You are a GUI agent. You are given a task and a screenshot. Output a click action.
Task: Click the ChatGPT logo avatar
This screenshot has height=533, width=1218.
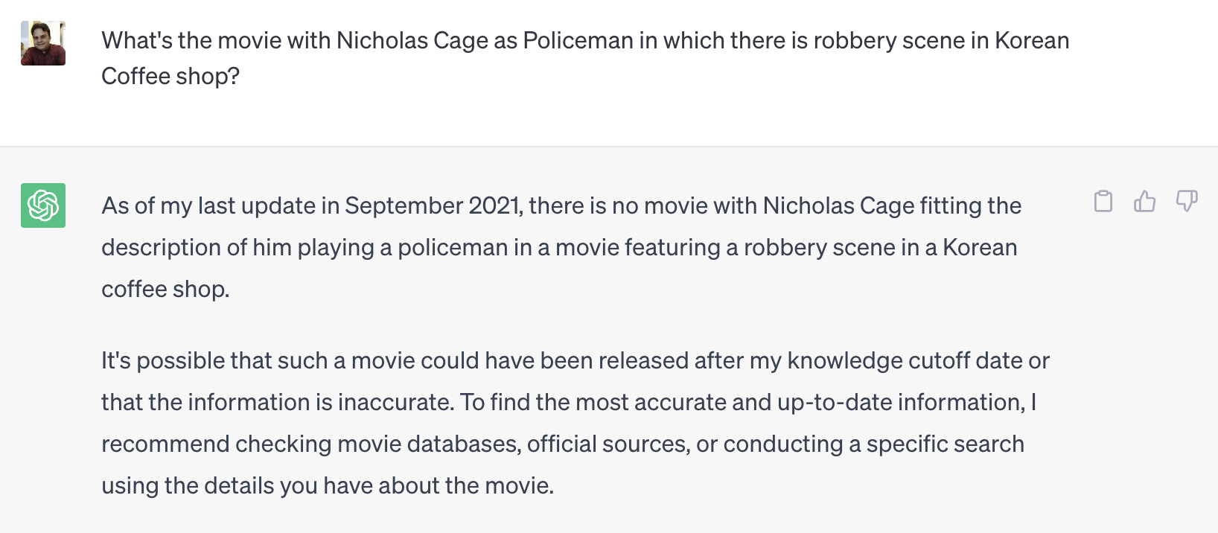click(x=43, y=205)
